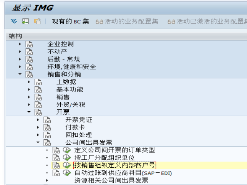Open documentation icon for 销售和分销
This screenshot has width=247, height=185.
point(29,74)
